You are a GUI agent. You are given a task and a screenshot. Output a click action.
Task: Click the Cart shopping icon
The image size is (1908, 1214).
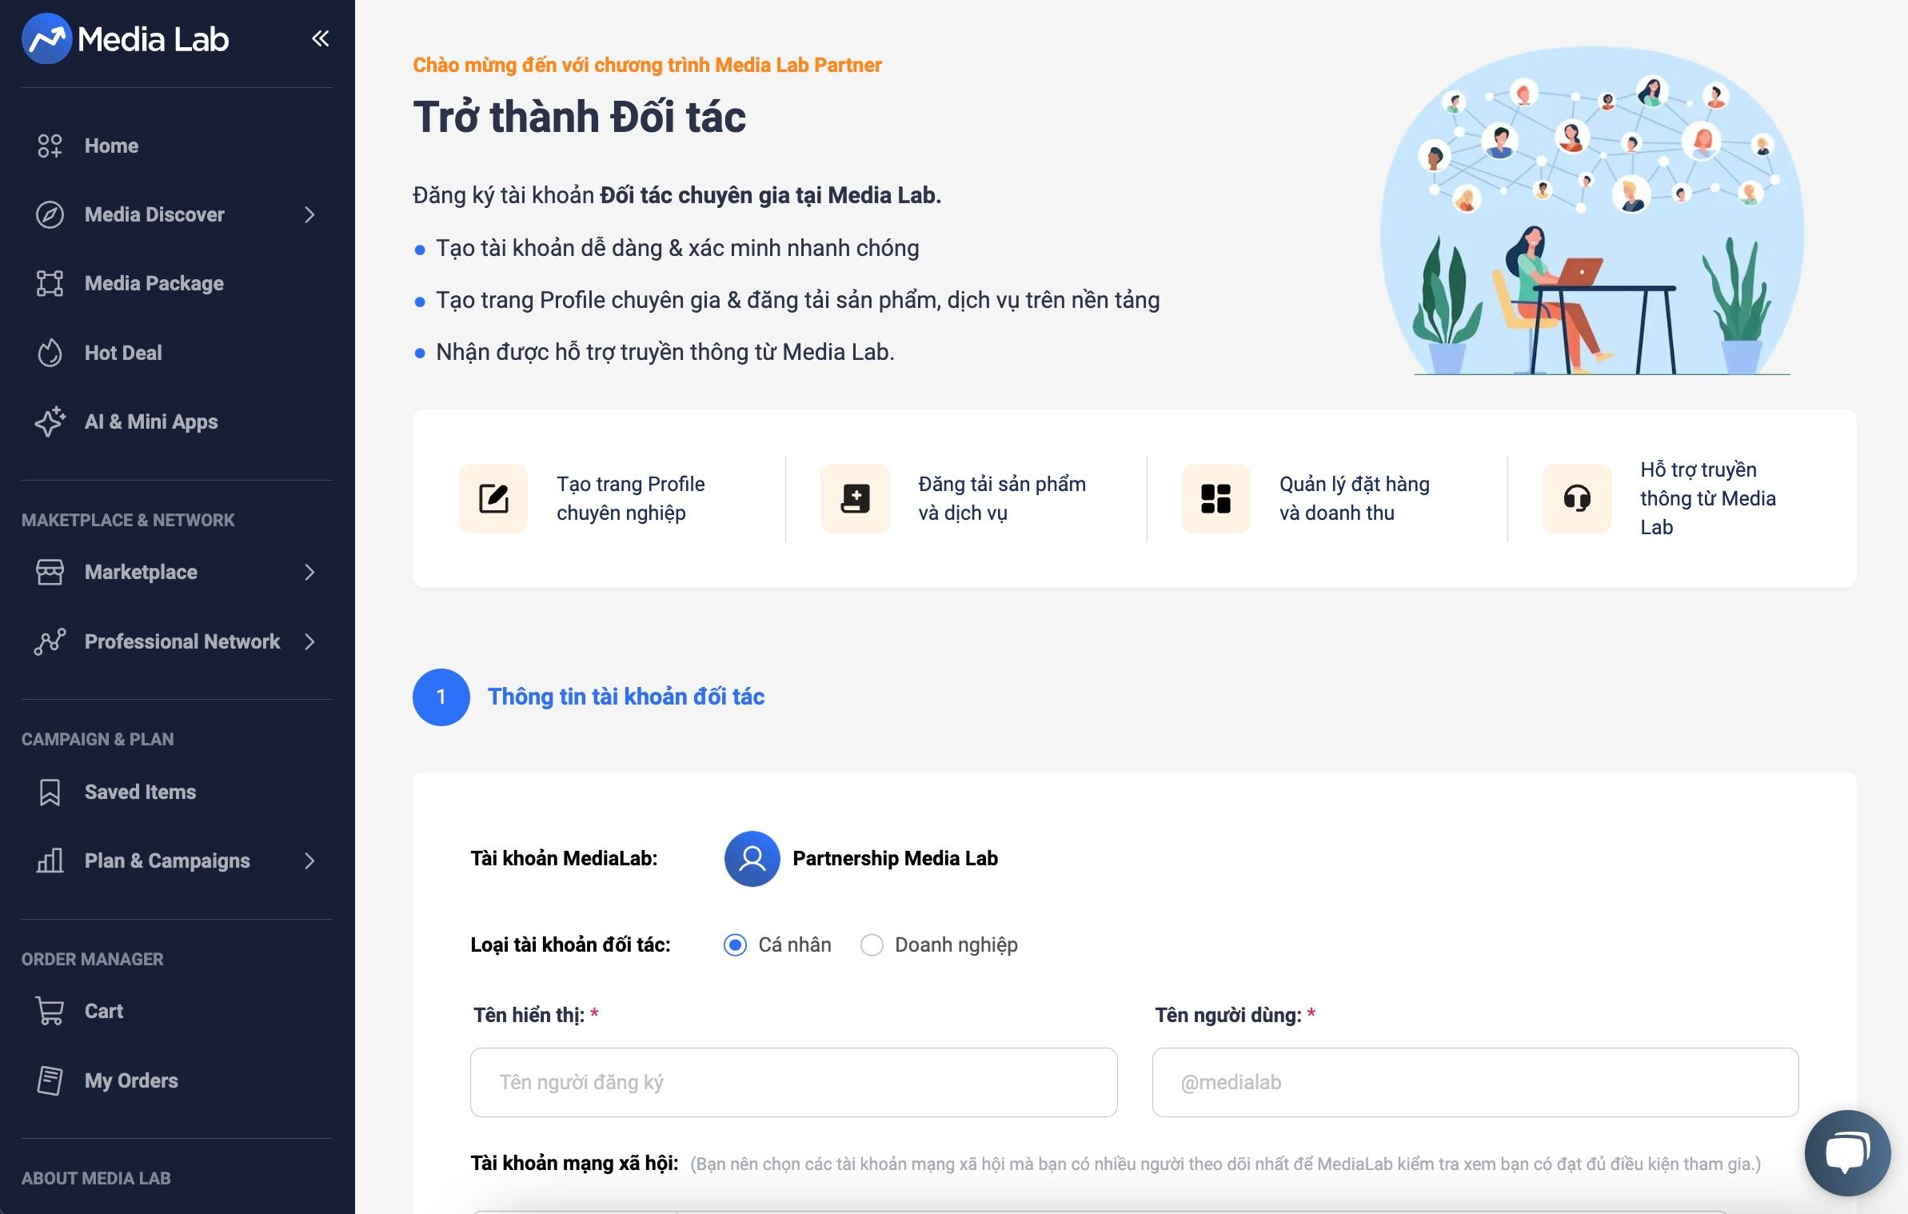[x=50, y=1011]
